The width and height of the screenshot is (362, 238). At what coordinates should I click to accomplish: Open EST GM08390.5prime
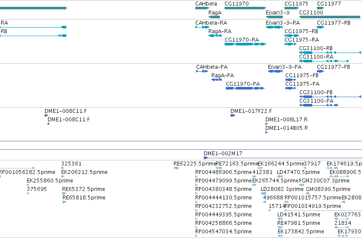point(308,193)
